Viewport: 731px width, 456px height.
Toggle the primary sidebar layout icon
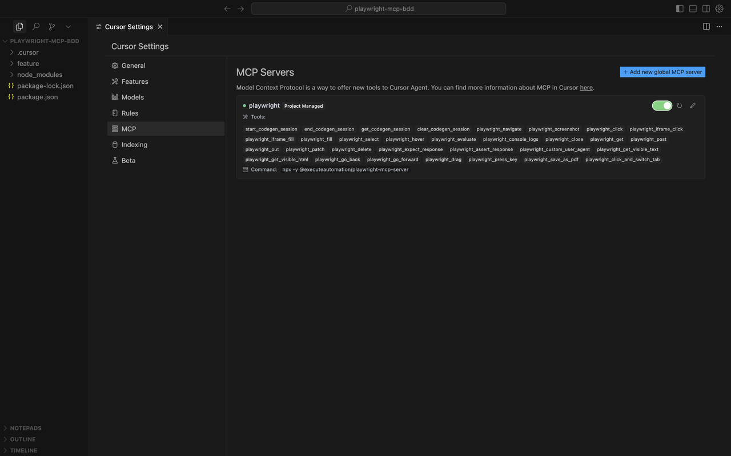coord(680,9)
